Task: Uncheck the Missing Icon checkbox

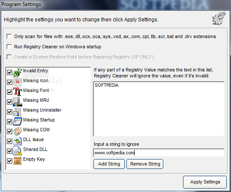Action: (x=9, y=83)
